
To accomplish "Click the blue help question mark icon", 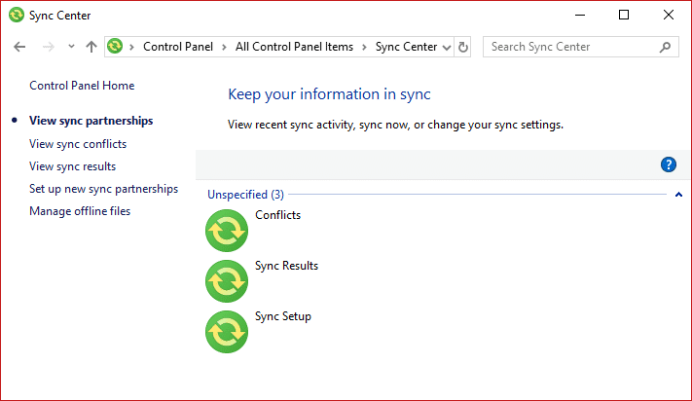I will point(669,164).
